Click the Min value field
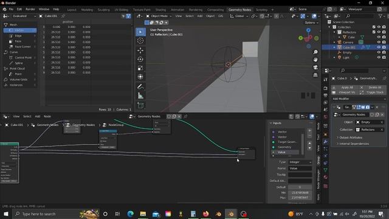 [x=300, y=192]
